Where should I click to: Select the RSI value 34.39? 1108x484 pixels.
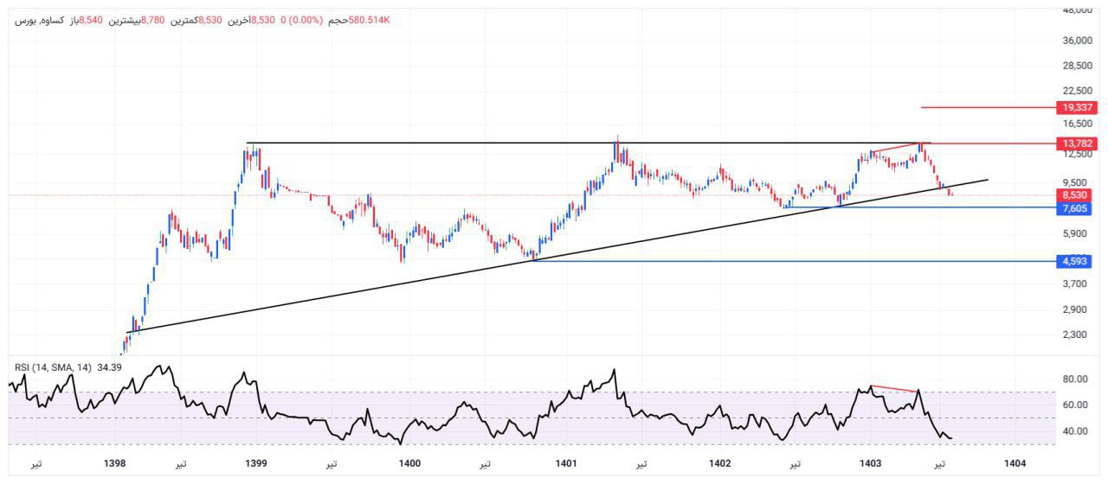[x=109, y=367]
